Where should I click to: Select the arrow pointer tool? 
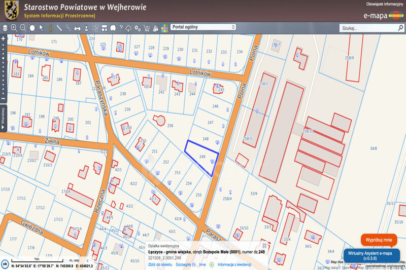42,27
